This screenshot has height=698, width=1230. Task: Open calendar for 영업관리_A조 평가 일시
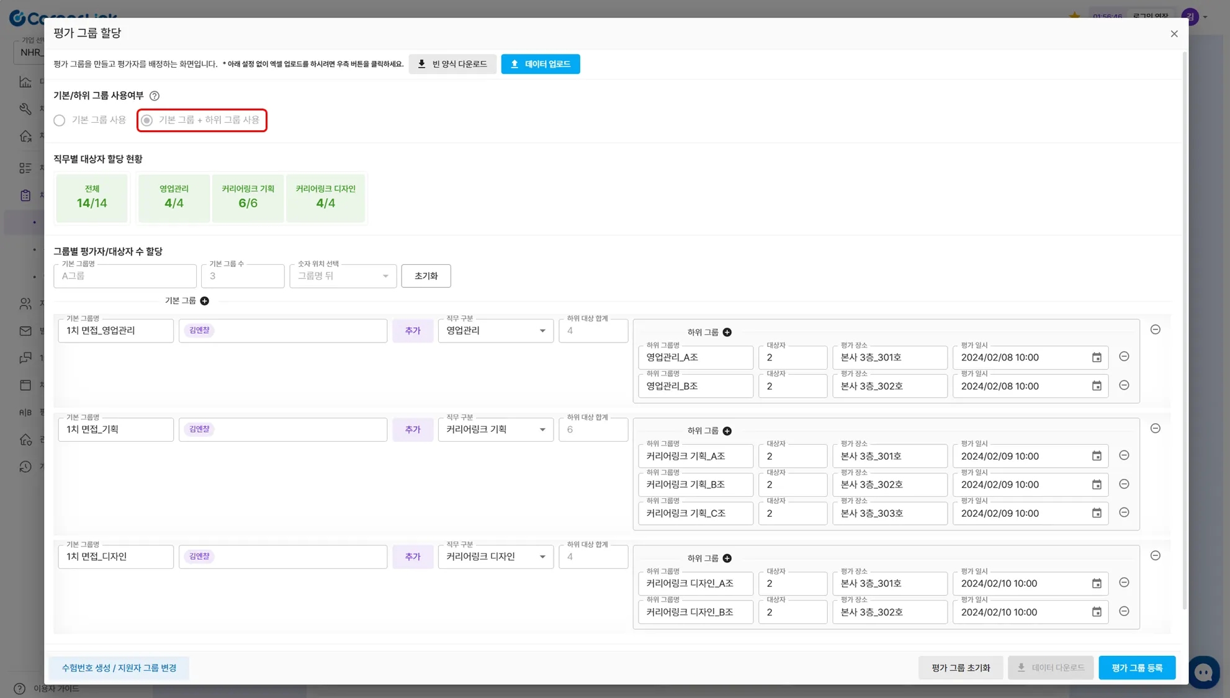pyautogui.click(x=1097, y=358)
